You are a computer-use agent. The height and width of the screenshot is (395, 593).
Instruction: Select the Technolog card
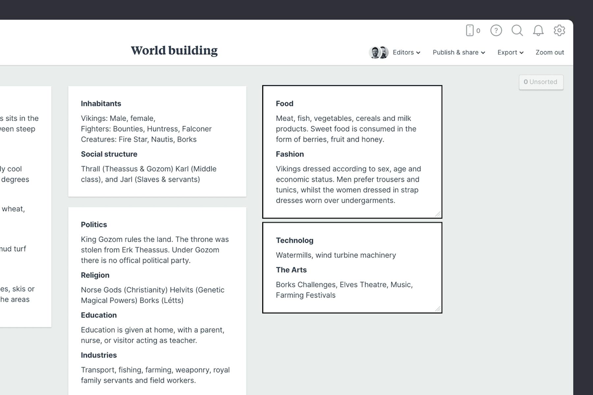[x=352, y=267]
